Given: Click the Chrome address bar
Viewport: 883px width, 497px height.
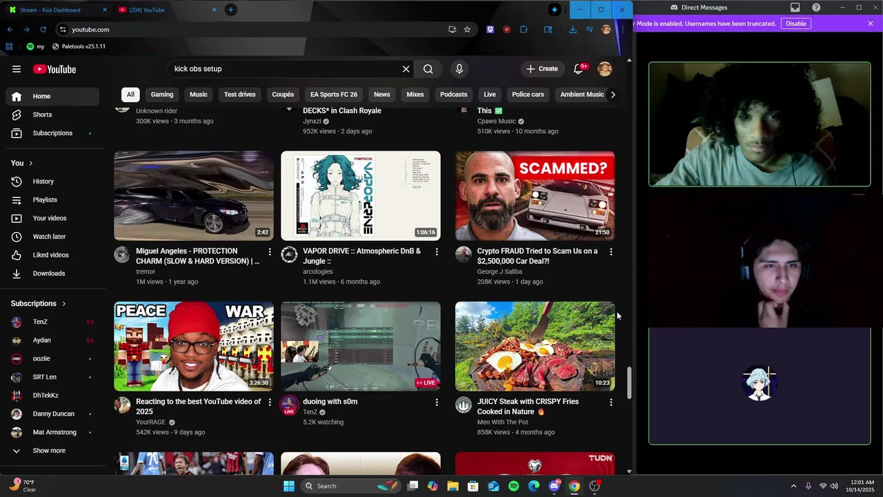Looking at the screenshot, I should [255, 30].
